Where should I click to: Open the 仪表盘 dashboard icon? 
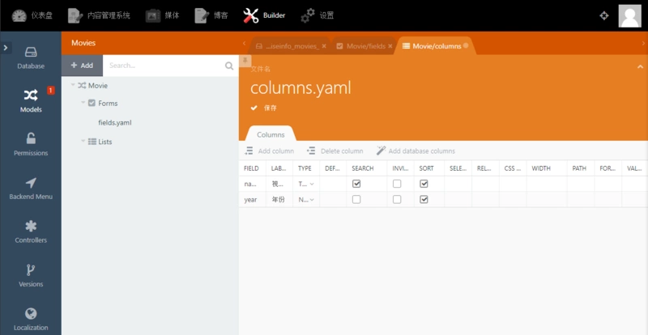(19, 15)
